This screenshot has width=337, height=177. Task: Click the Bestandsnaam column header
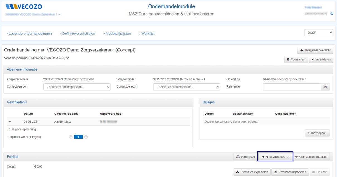pos(243,114)
